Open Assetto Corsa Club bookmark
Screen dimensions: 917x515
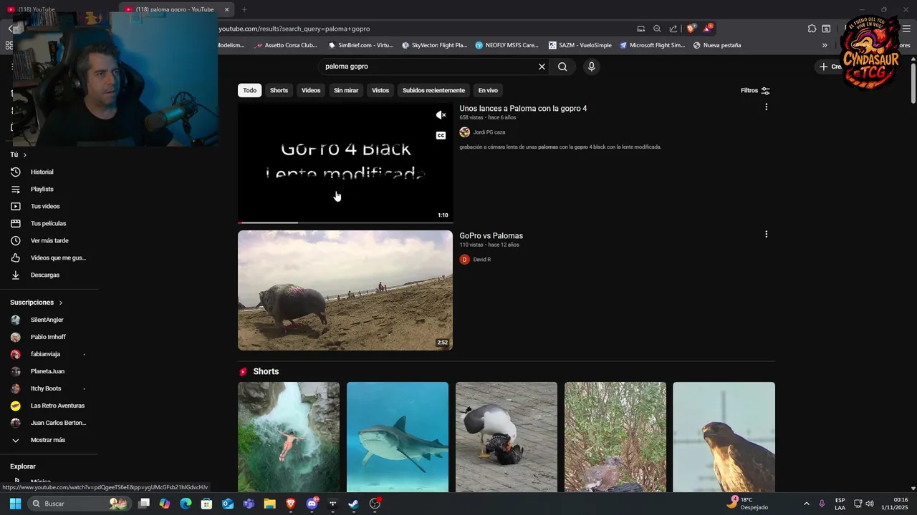click(286, 45)
